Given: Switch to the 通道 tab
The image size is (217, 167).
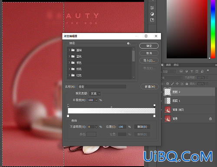Looking at the screenshot, I should point(168,65).
